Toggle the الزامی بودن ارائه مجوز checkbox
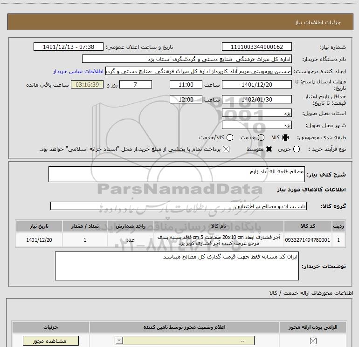Viewport: 359px width, 347px height. [313, 341]
